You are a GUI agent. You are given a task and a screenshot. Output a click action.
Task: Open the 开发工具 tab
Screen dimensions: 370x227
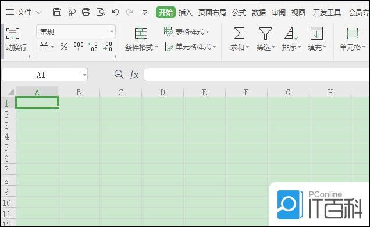[x=327, y=12]
